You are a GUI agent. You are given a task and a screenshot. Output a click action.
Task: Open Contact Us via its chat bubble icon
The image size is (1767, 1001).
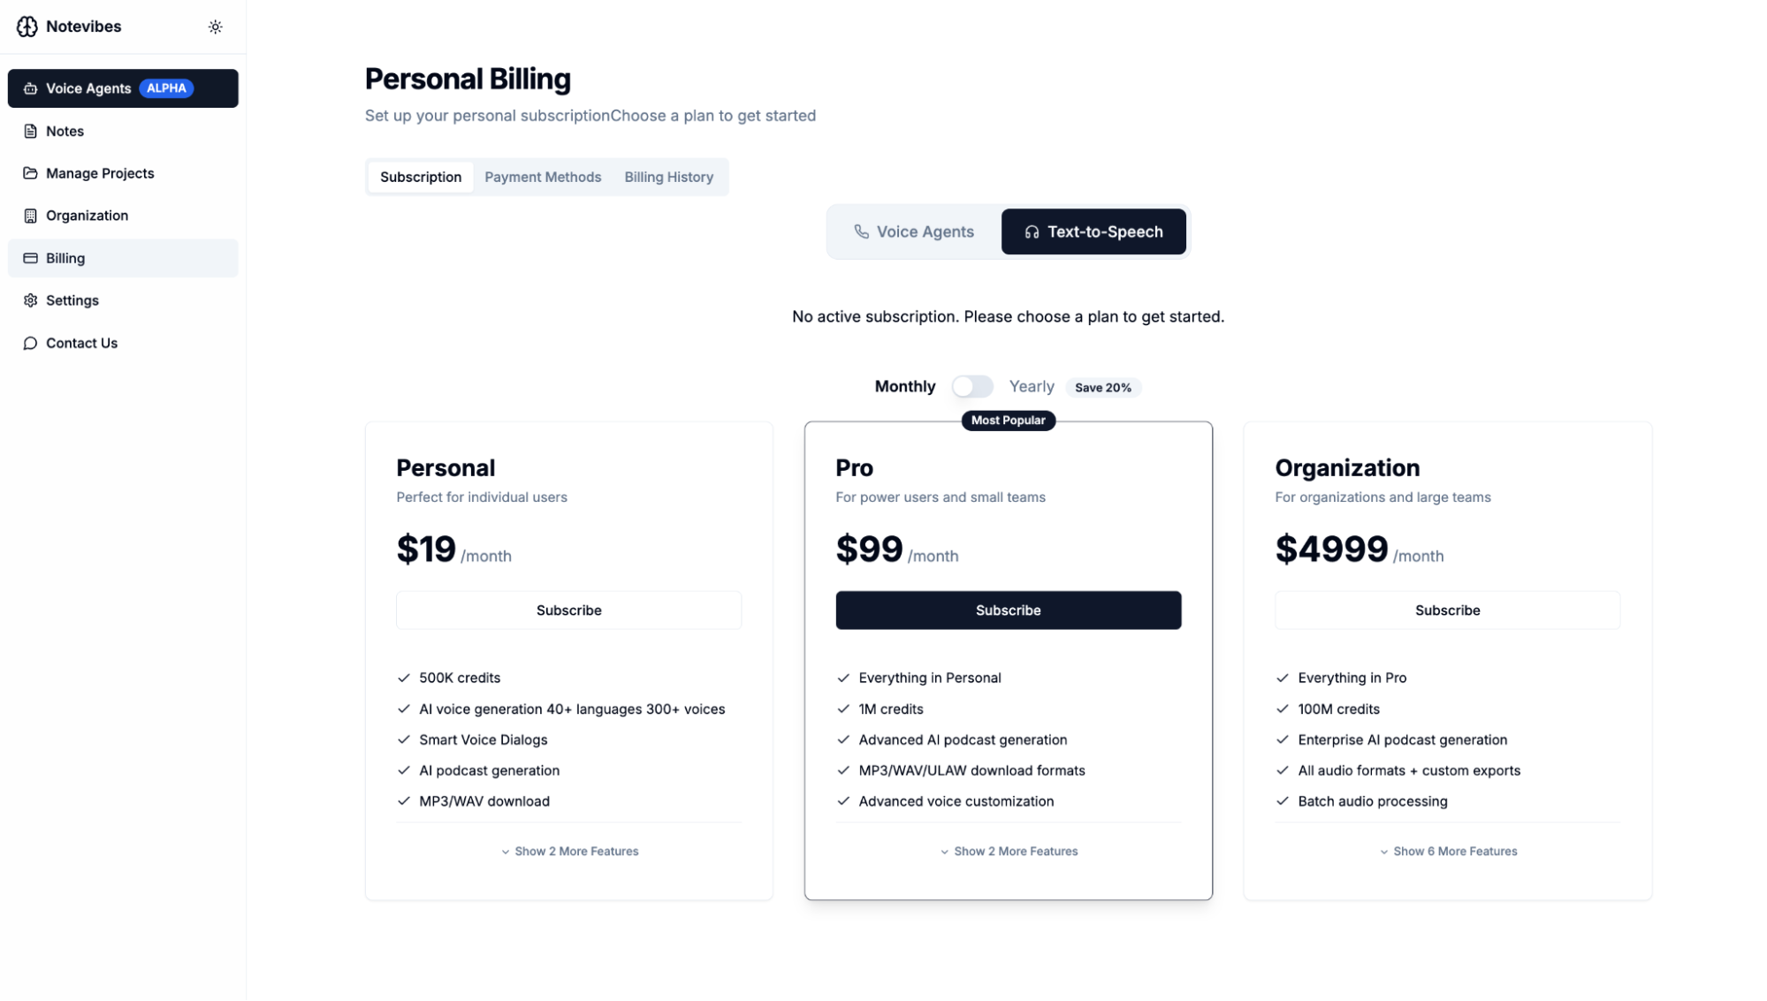(x=31, y=343)
